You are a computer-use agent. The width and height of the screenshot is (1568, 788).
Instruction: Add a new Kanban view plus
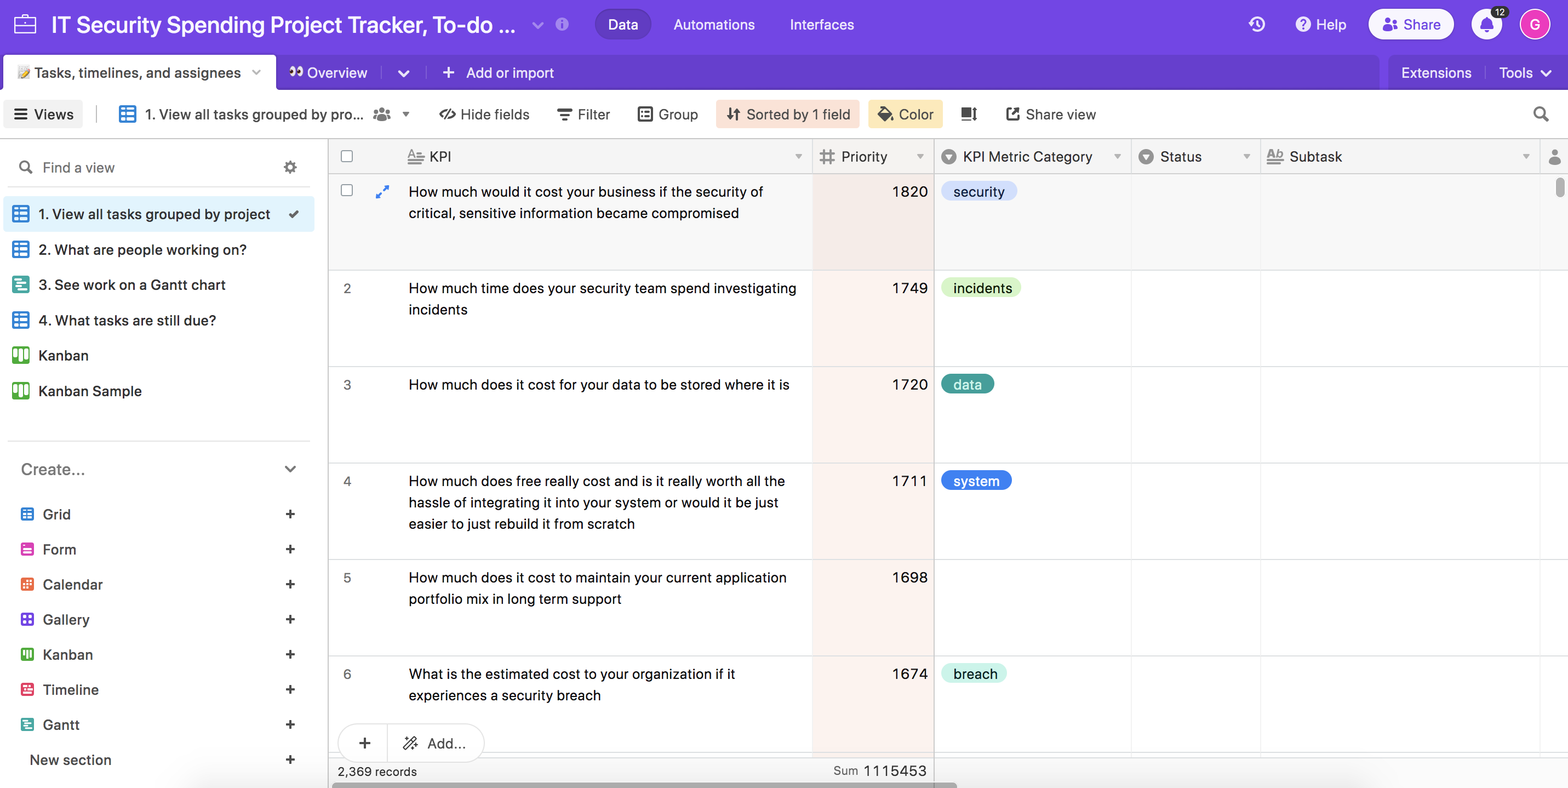[290, 655]
